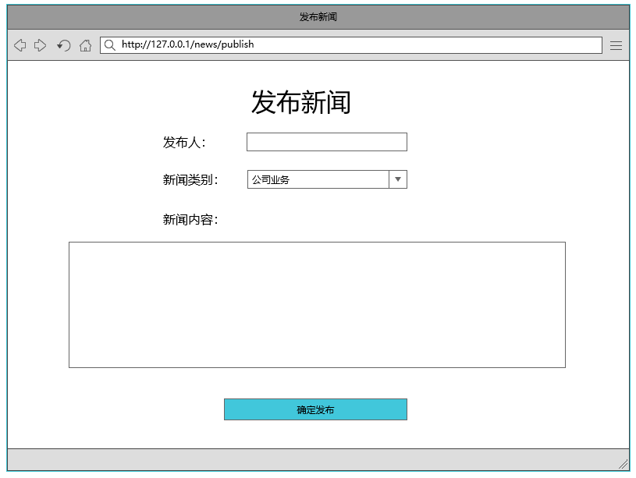Open the hamburger menu at top right
The image size is (636, 478).
616,44
